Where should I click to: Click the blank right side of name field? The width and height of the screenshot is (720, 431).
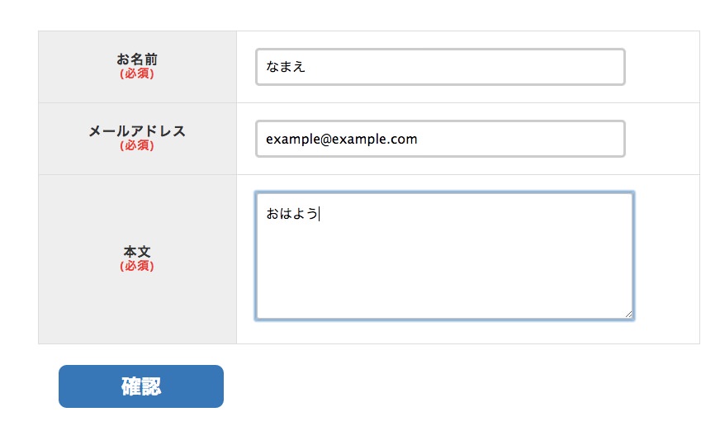[x=505, y=67]
